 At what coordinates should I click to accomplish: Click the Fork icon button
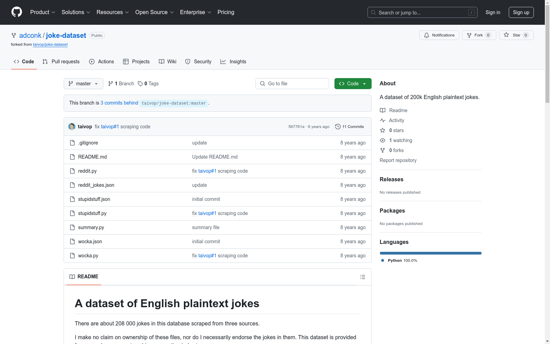[x=469, y=35]
